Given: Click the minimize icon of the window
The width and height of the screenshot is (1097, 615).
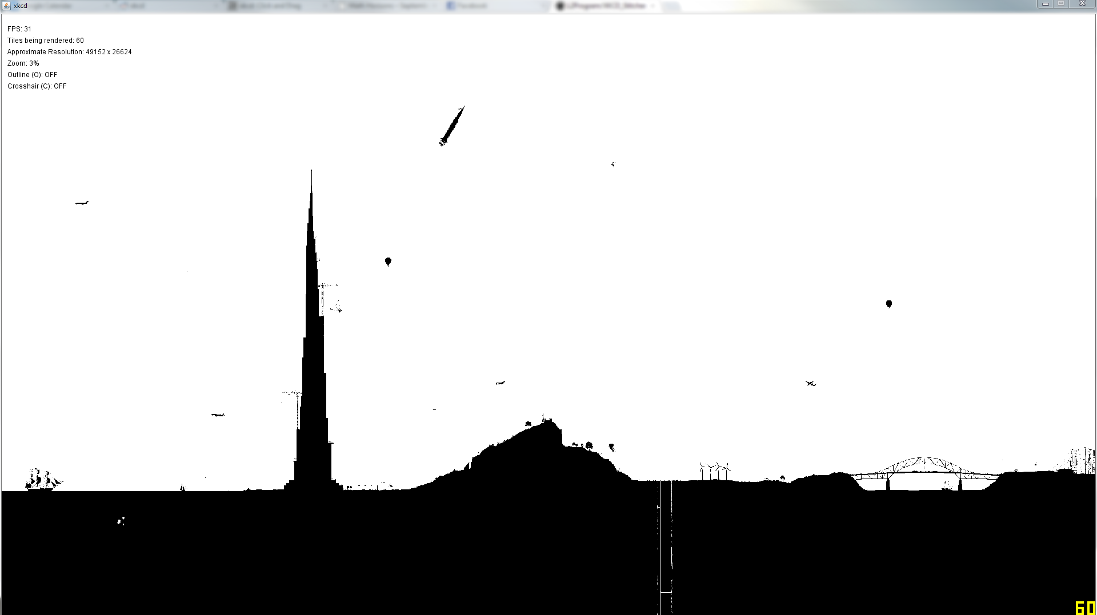Looking at the screenshot, I should [x=1046, y=3].
